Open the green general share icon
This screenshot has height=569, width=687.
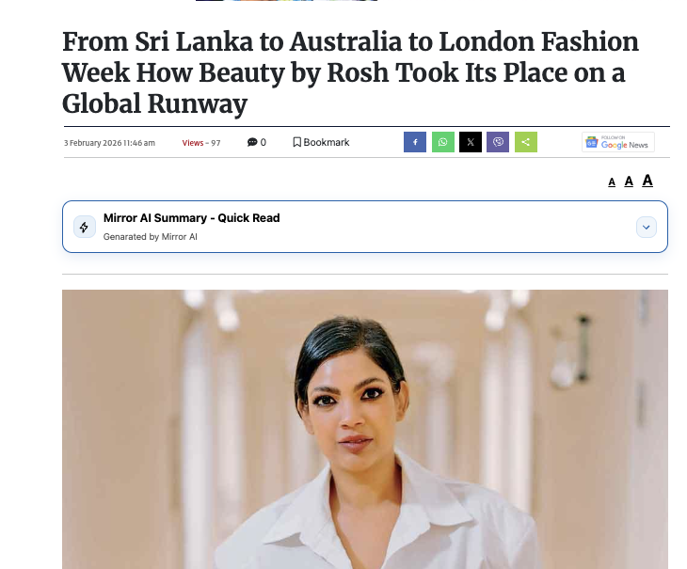(526, 142)
